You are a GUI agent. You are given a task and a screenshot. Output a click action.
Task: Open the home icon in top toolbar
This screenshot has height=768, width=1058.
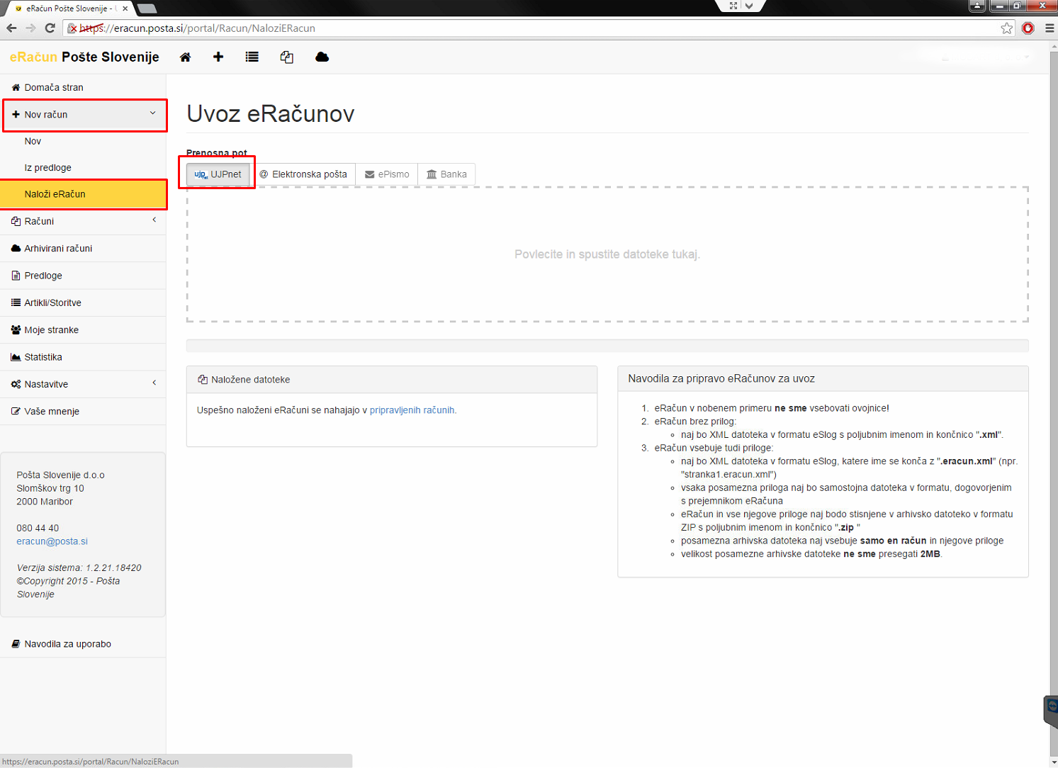(185, 57)
